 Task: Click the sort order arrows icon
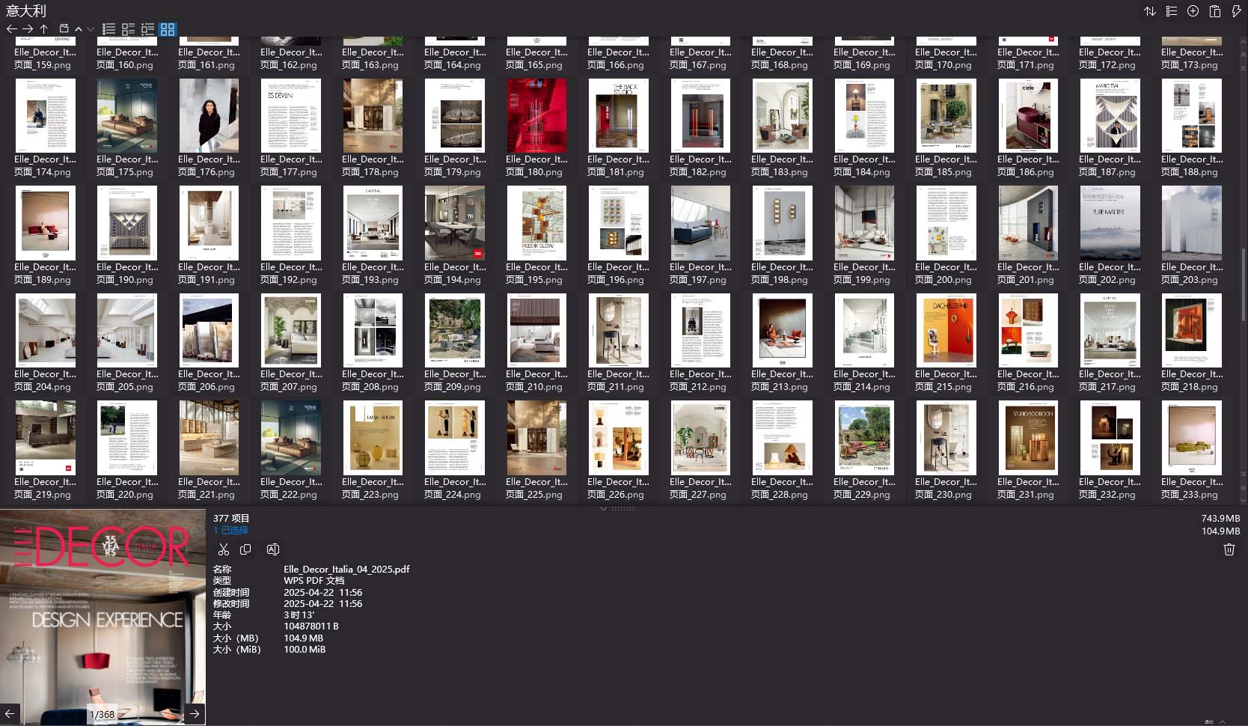pyautogui.click(x=1150, y=11)
